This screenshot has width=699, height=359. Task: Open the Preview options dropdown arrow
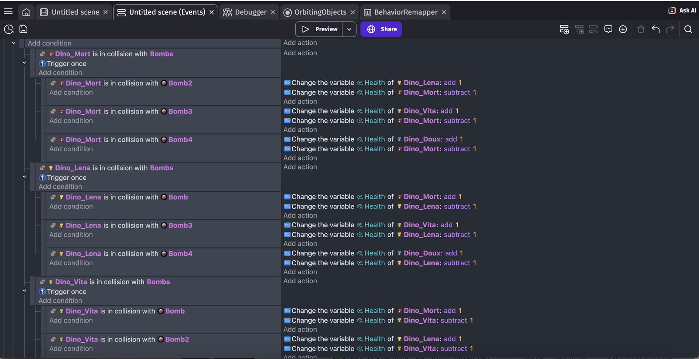(349, 29)
